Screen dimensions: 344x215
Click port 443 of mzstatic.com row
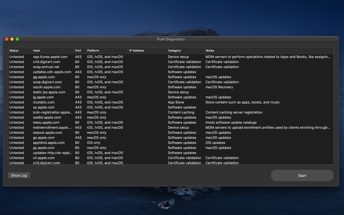pyautogui.click(x=78, y=102)
